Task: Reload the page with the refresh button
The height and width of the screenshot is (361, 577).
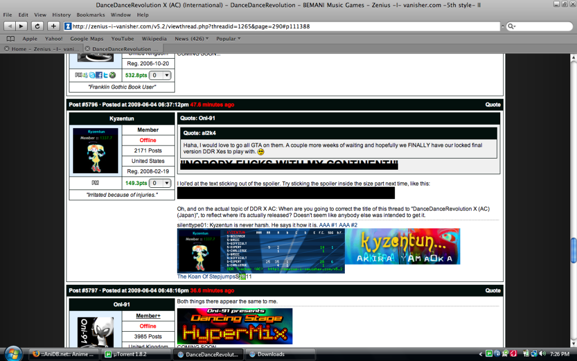Action: click(37, 26)
